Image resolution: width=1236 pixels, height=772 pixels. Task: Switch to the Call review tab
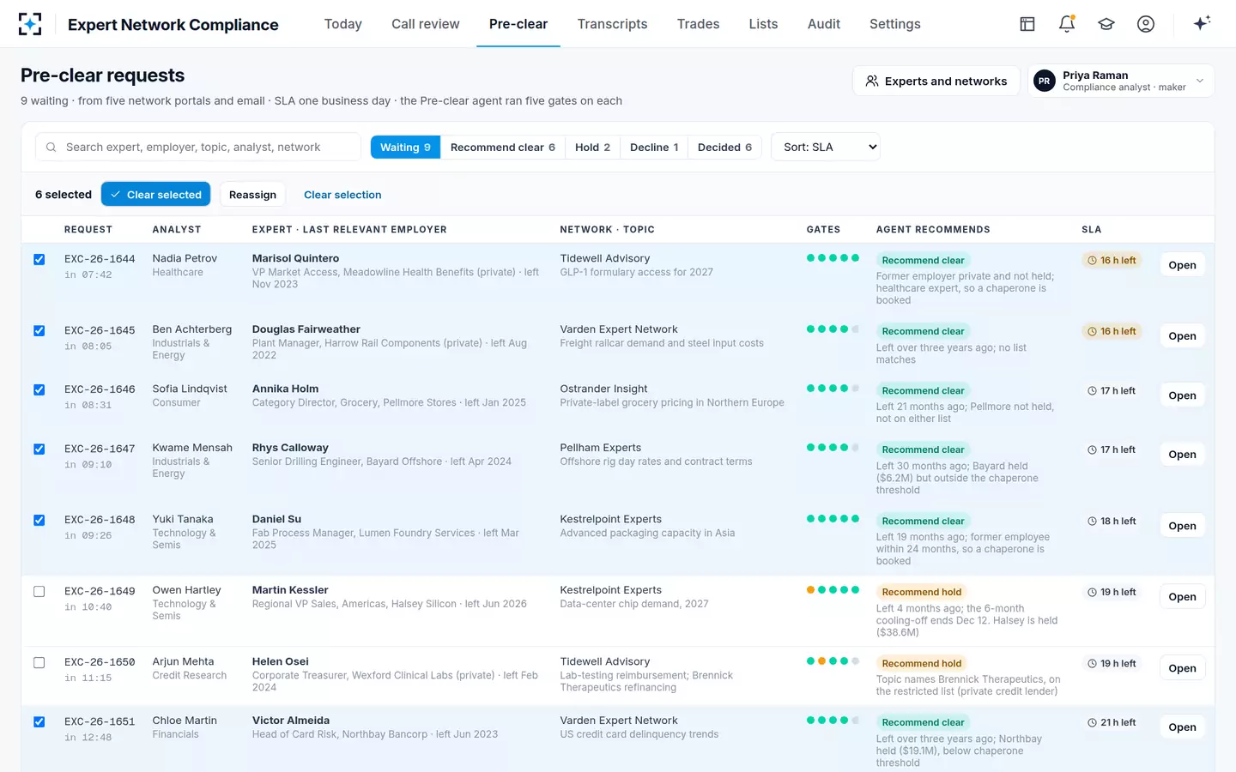click(426, 24)
